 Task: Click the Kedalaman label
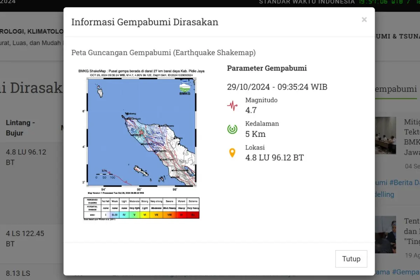[x=262, y=124]
